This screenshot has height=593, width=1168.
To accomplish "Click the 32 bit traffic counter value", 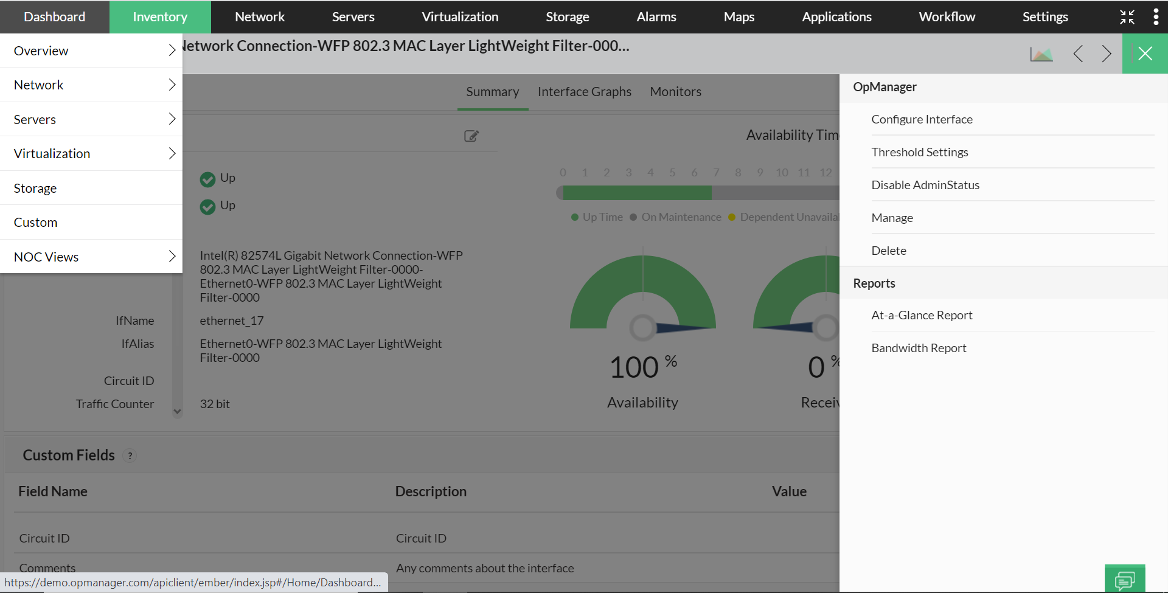I will pos(215,404).
